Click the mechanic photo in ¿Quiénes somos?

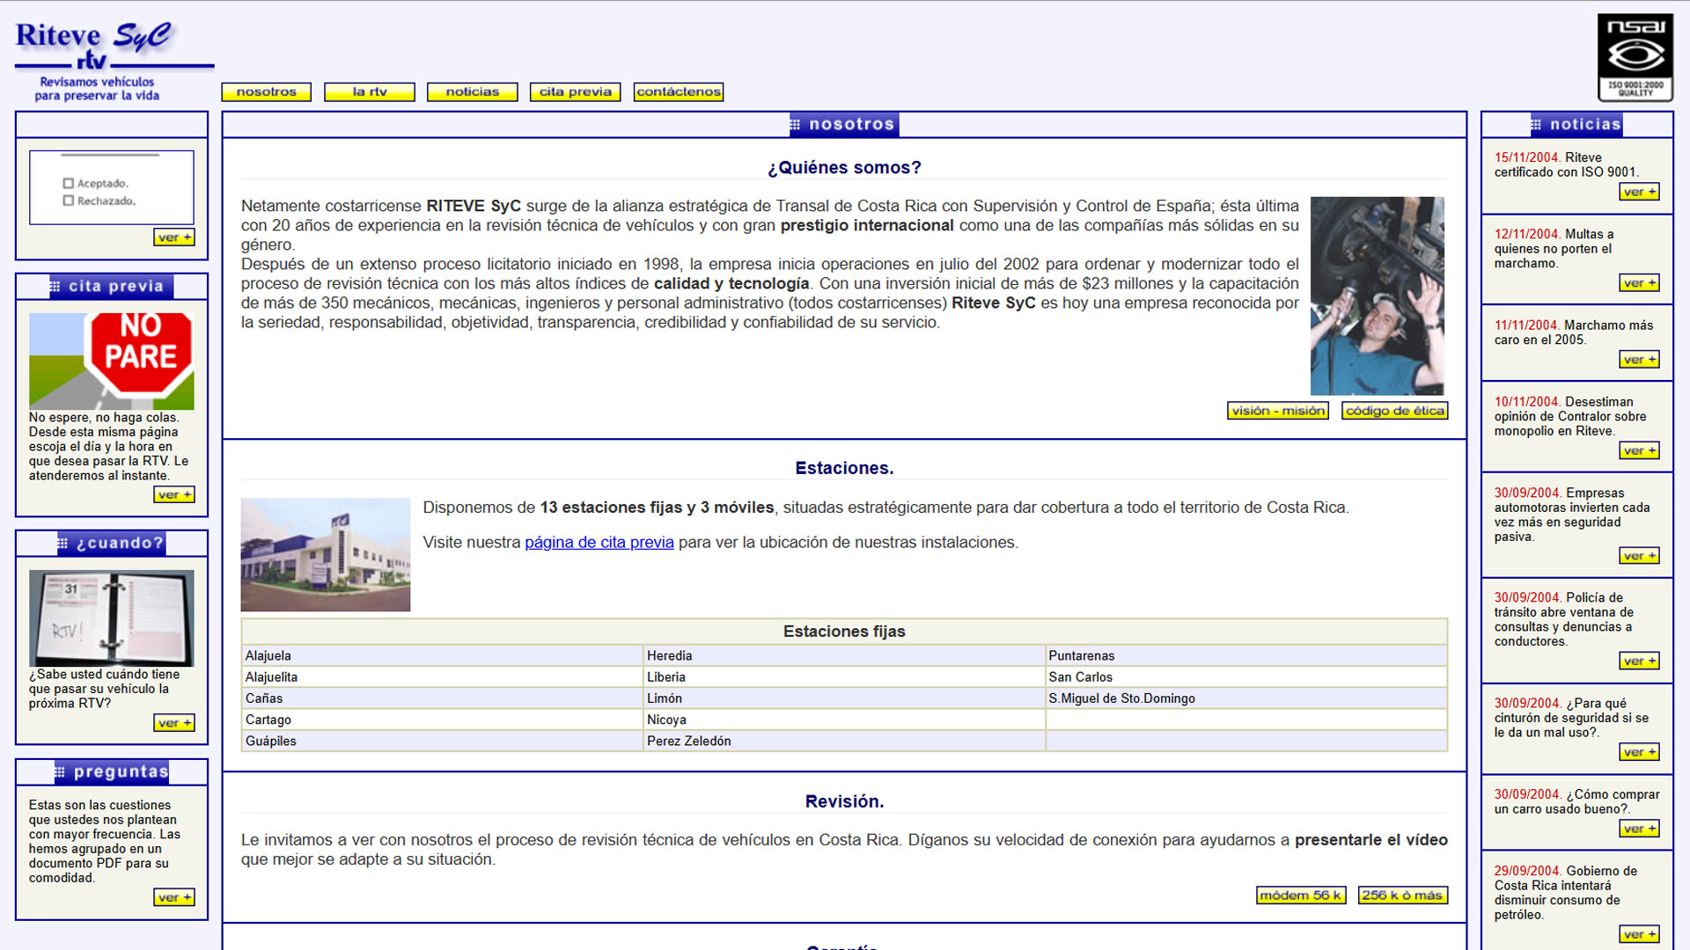pos(1377,296)
